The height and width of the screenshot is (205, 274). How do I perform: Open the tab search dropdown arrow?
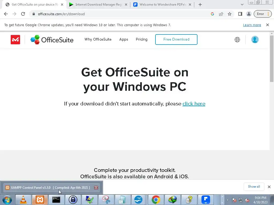(x=242, y=5)
